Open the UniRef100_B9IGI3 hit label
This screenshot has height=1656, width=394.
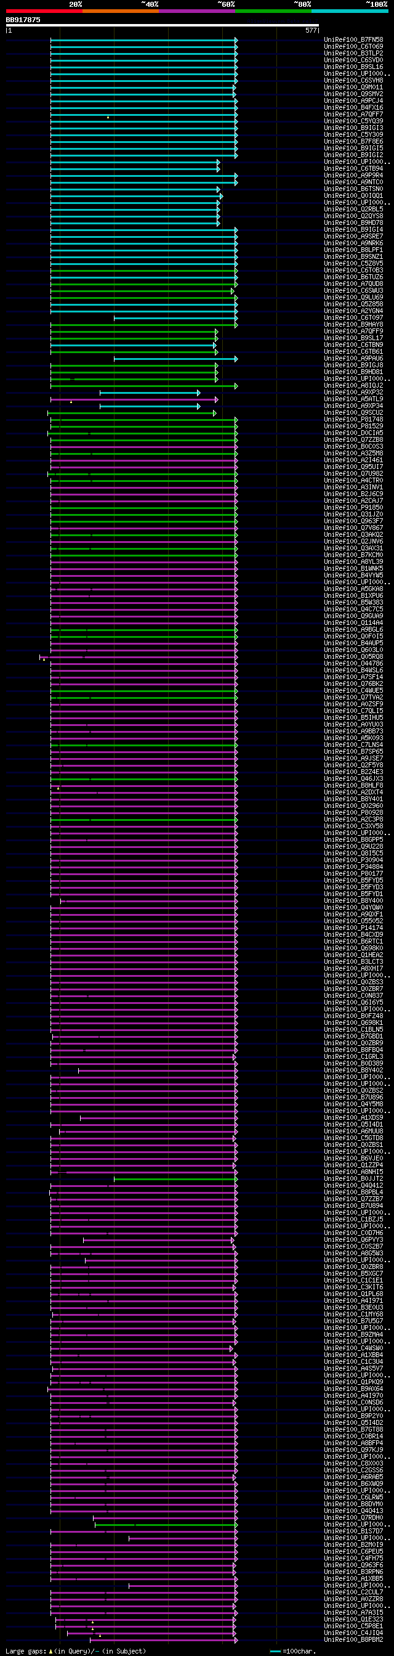pyautogui.click(x=353, y=128)
